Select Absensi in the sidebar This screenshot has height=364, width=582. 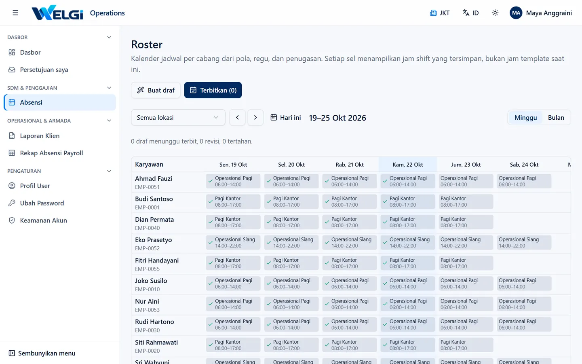pos(60,102)
